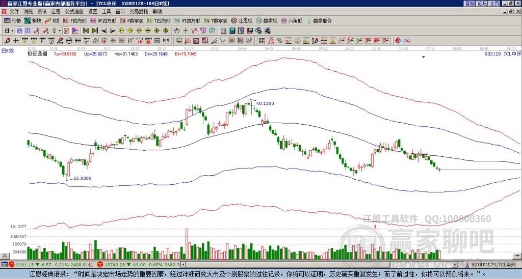The height and width of the screenshot is (279, 522).
Task: Click the Md=31.1463 indicator value
Action: pyautogui.click(x=126, y=53)
